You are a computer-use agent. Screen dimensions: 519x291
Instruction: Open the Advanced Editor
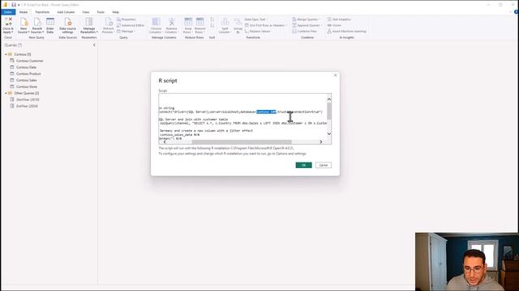click(x=131, y=25)
